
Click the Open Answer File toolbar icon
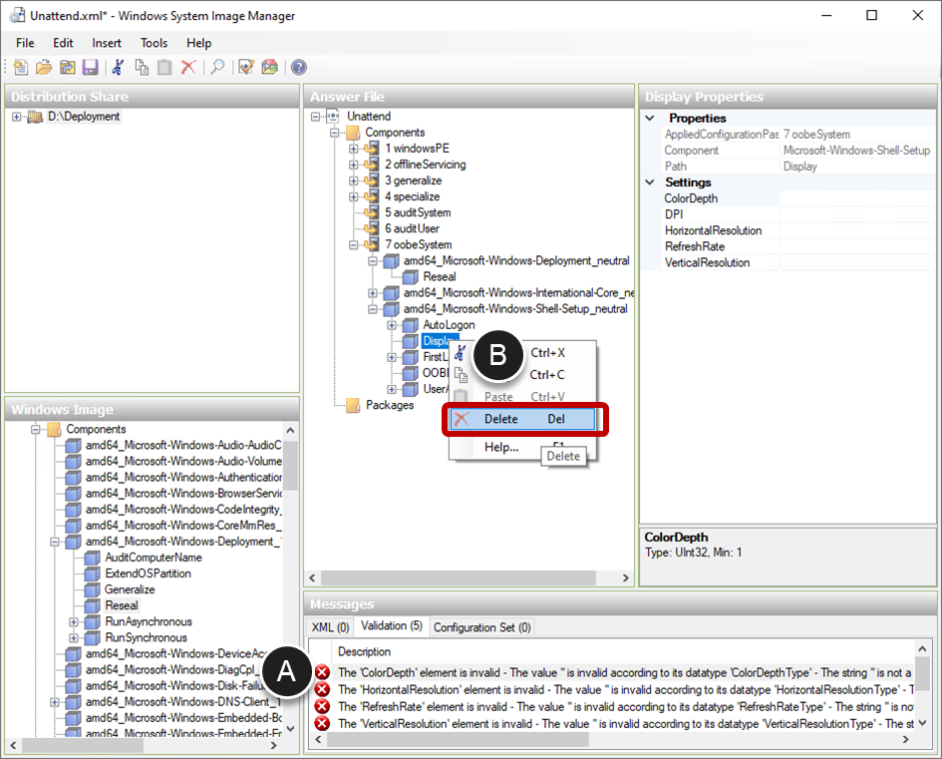(x=44, y=68)
